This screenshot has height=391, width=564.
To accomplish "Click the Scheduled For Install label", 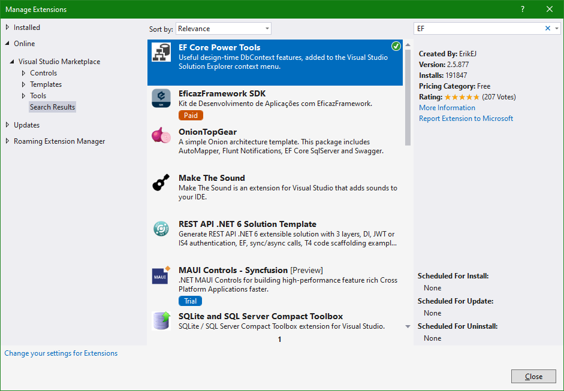I will [453, 276].
